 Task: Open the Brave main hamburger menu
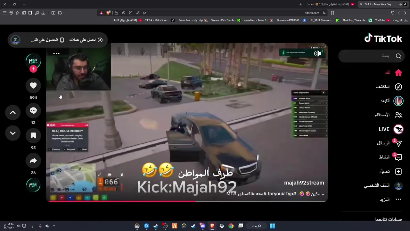(4, 13)
